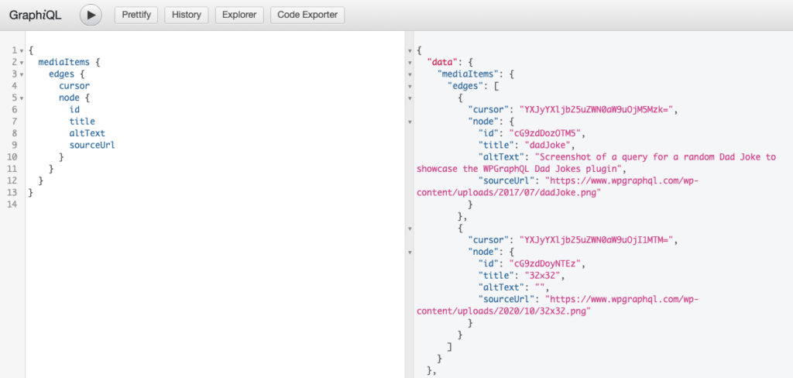Collapse the "data" object in the results

click(410, 63)
